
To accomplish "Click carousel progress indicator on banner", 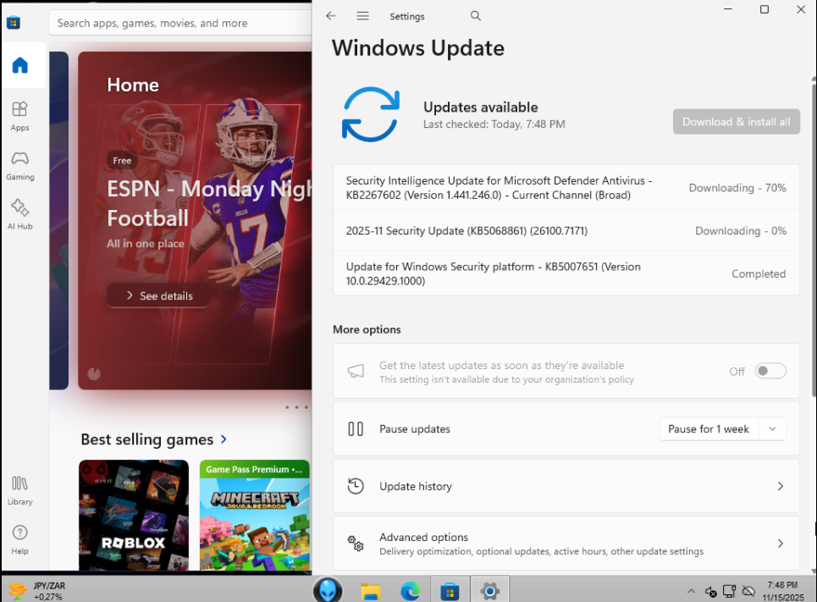I will click(94, 373).
